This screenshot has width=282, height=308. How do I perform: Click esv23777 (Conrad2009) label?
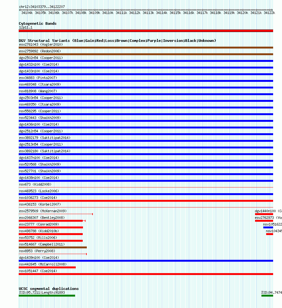click(x=39, y=225)
